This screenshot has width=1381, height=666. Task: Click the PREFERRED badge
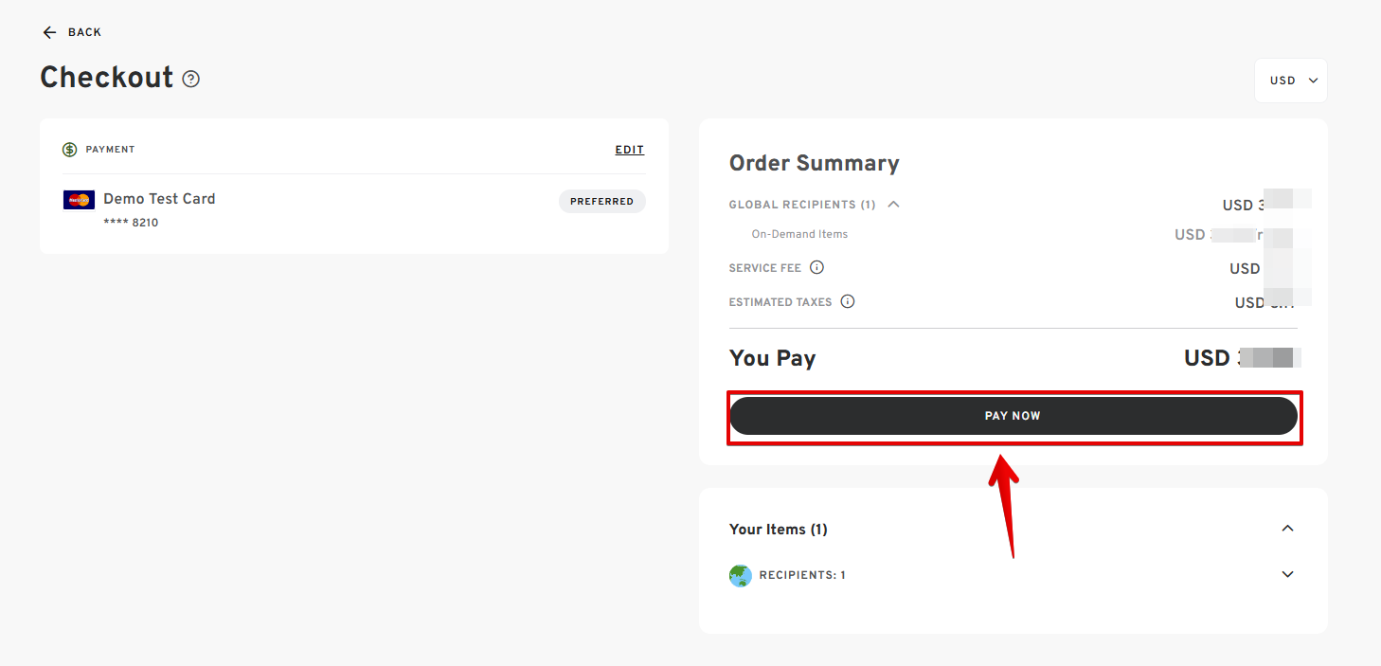pyautogui.click(x=601, y=201)
